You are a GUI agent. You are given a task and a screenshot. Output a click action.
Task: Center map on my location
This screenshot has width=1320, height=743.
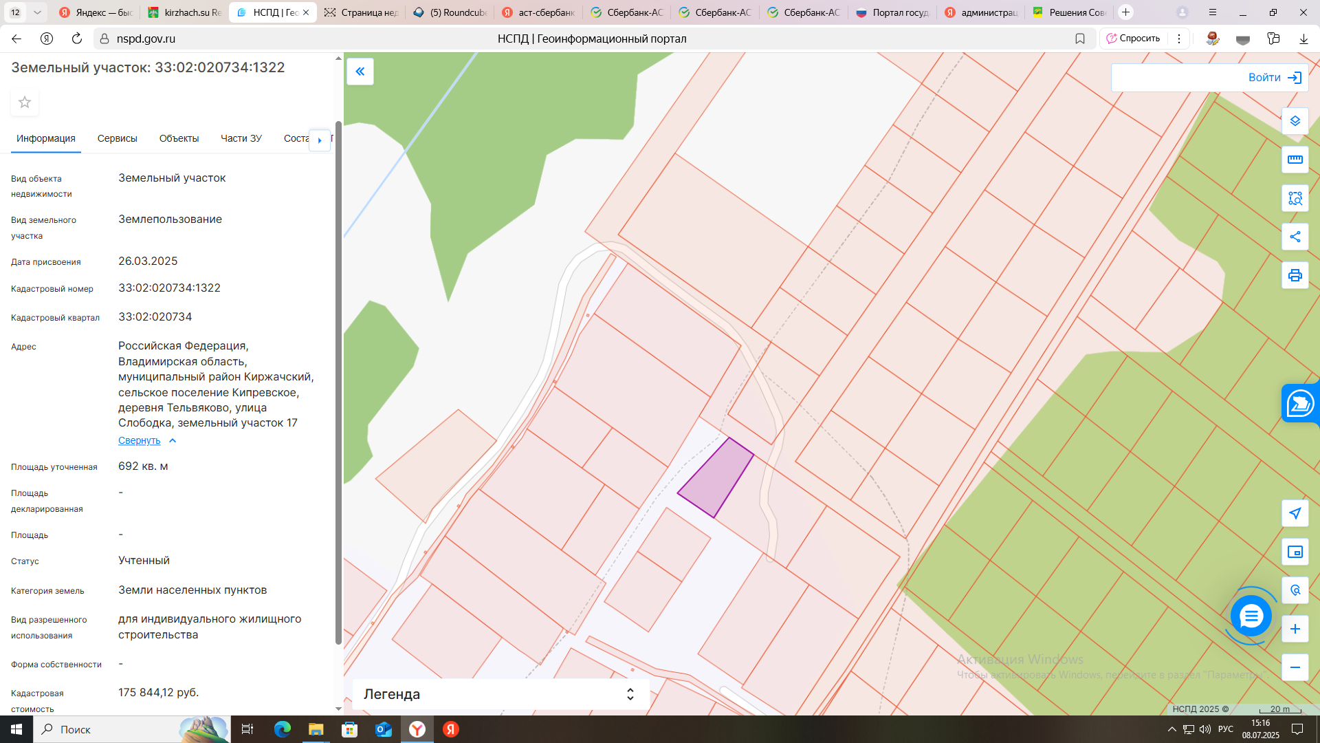(x=1295, y=513)
